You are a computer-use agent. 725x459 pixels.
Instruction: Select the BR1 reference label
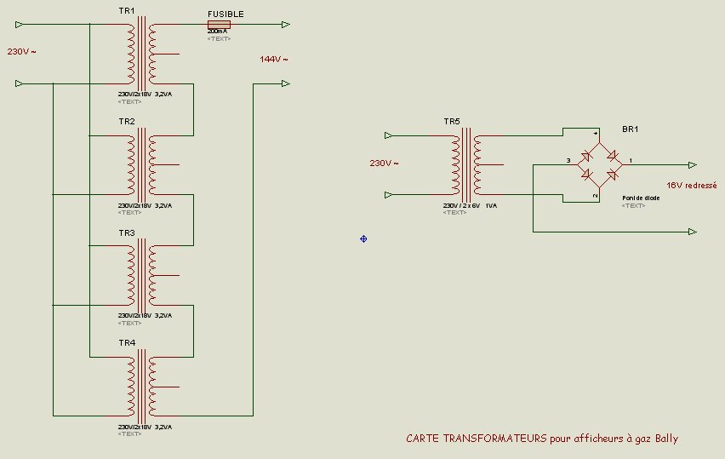click(x=630, y=129)
